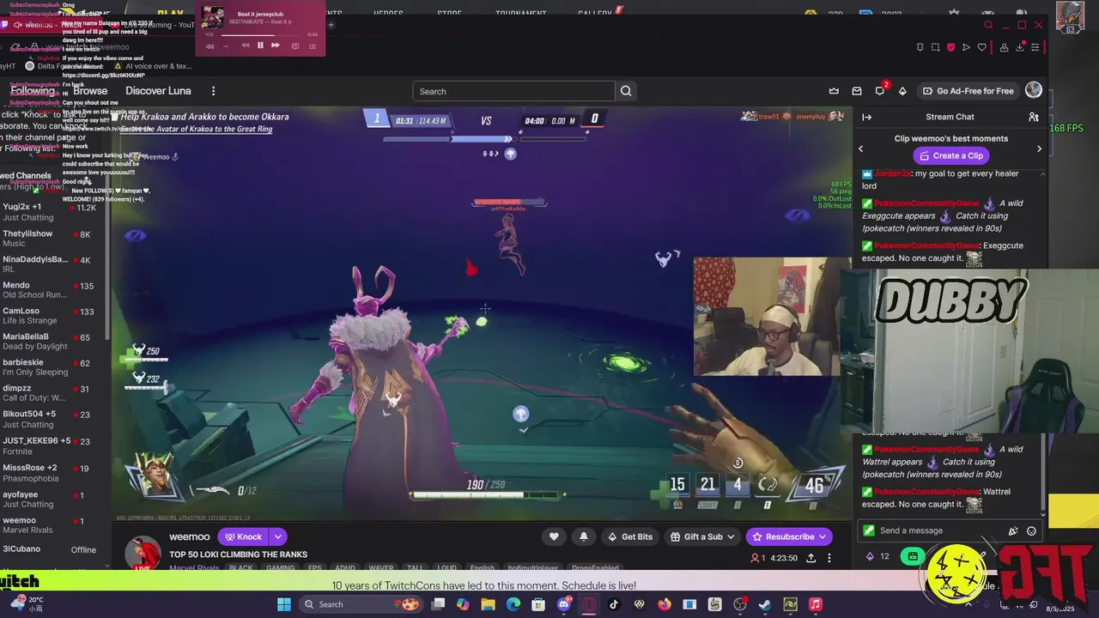The width and height of the screenshot is (1099, 618).
Task: Open browser pin/snapshot pushpin icon
Action: click(920, 47)
